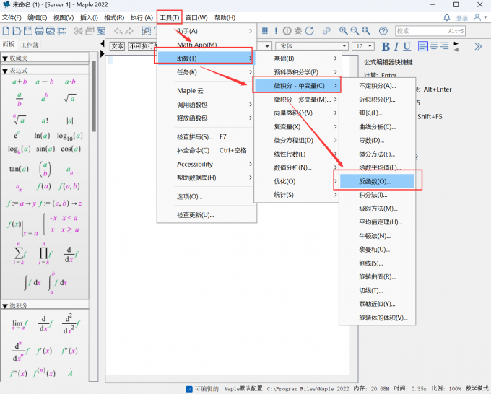
Task: Click the zoom in magnifier icon
Action: (344, 31)
